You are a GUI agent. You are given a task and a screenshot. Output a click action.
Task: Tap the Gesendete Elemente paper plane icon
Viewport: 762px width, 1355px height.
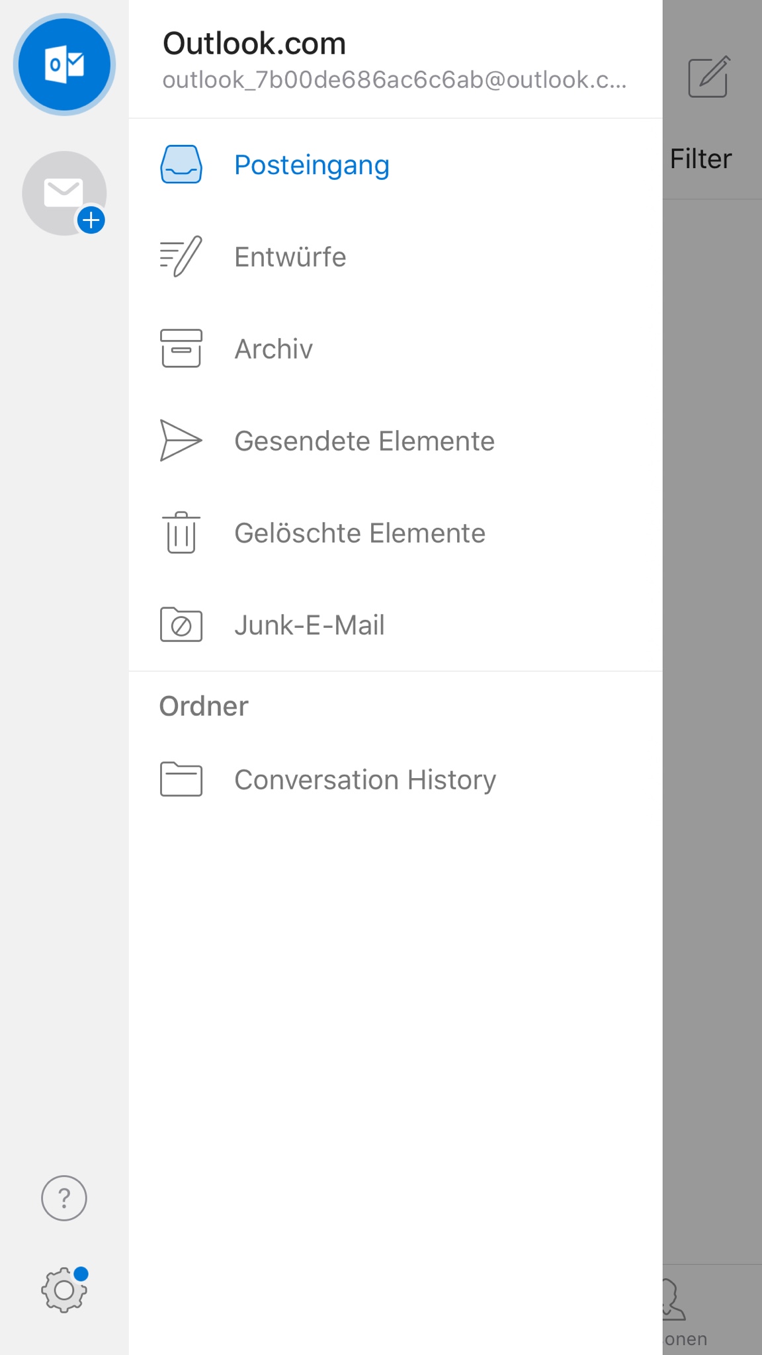[181, 441]
